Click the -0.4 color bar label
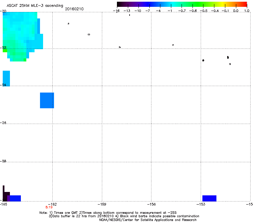The image size is (253, 222). tap(215, 11)
